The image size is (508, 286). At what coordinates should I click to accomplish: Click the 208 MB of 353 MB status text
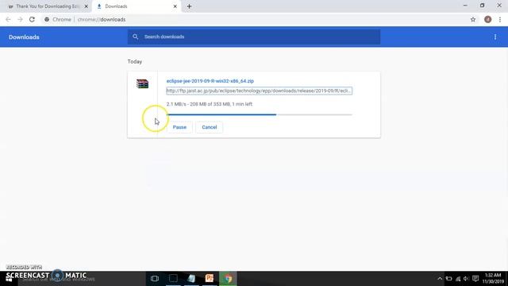(210, 104)
